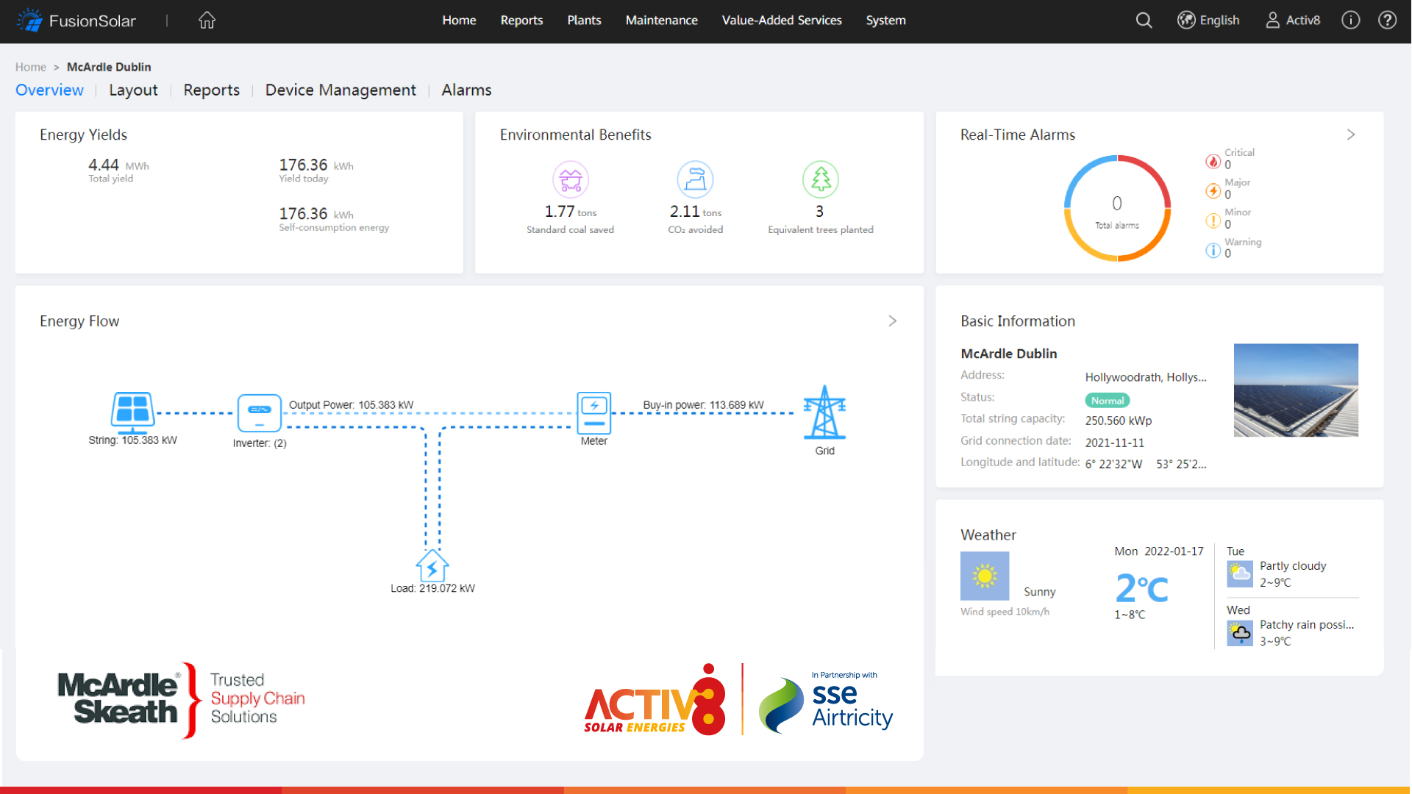Click the Tuesday partly cloudy forecast icon
Screen dimensions: 1412x794
[1239, 573]
